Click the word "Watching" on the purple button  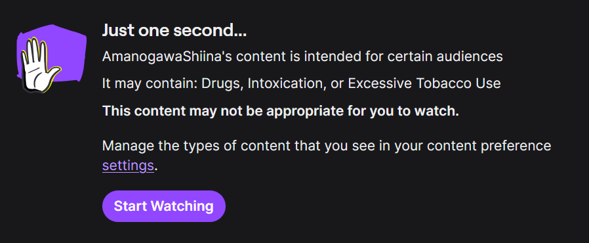(182, 206)
